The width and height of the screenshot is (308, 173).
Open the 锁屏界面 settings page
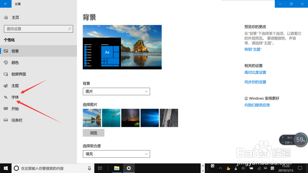(x=38, y=74)
